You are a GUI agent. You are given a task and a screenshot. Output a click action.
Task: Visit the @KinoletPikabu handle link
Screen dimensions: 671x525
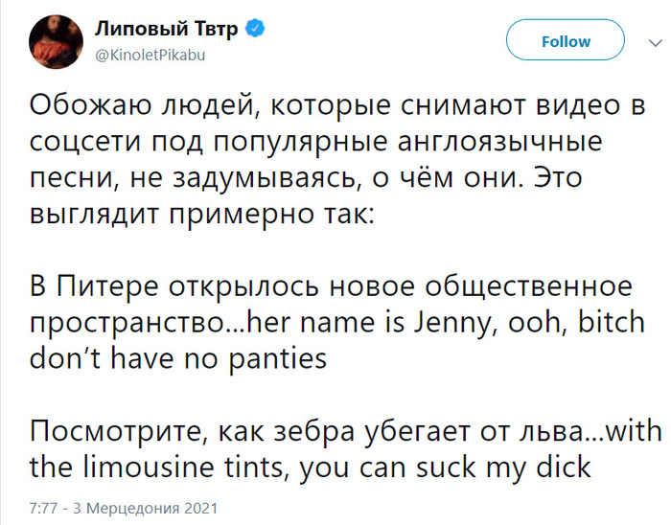pyautogui.click(x=150, y=56)
